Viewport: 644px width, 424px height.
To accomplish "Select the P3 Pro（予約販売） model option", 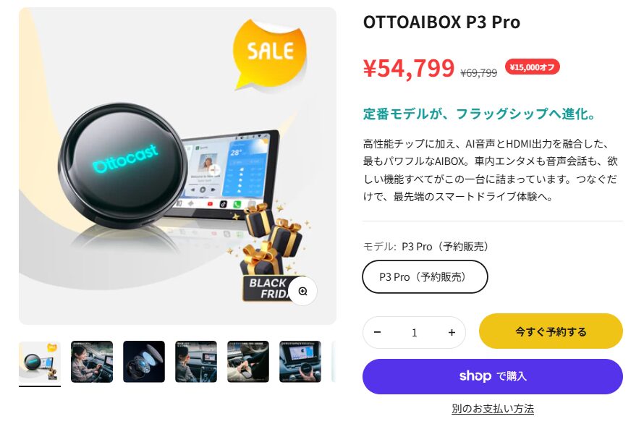I will 425,277.
